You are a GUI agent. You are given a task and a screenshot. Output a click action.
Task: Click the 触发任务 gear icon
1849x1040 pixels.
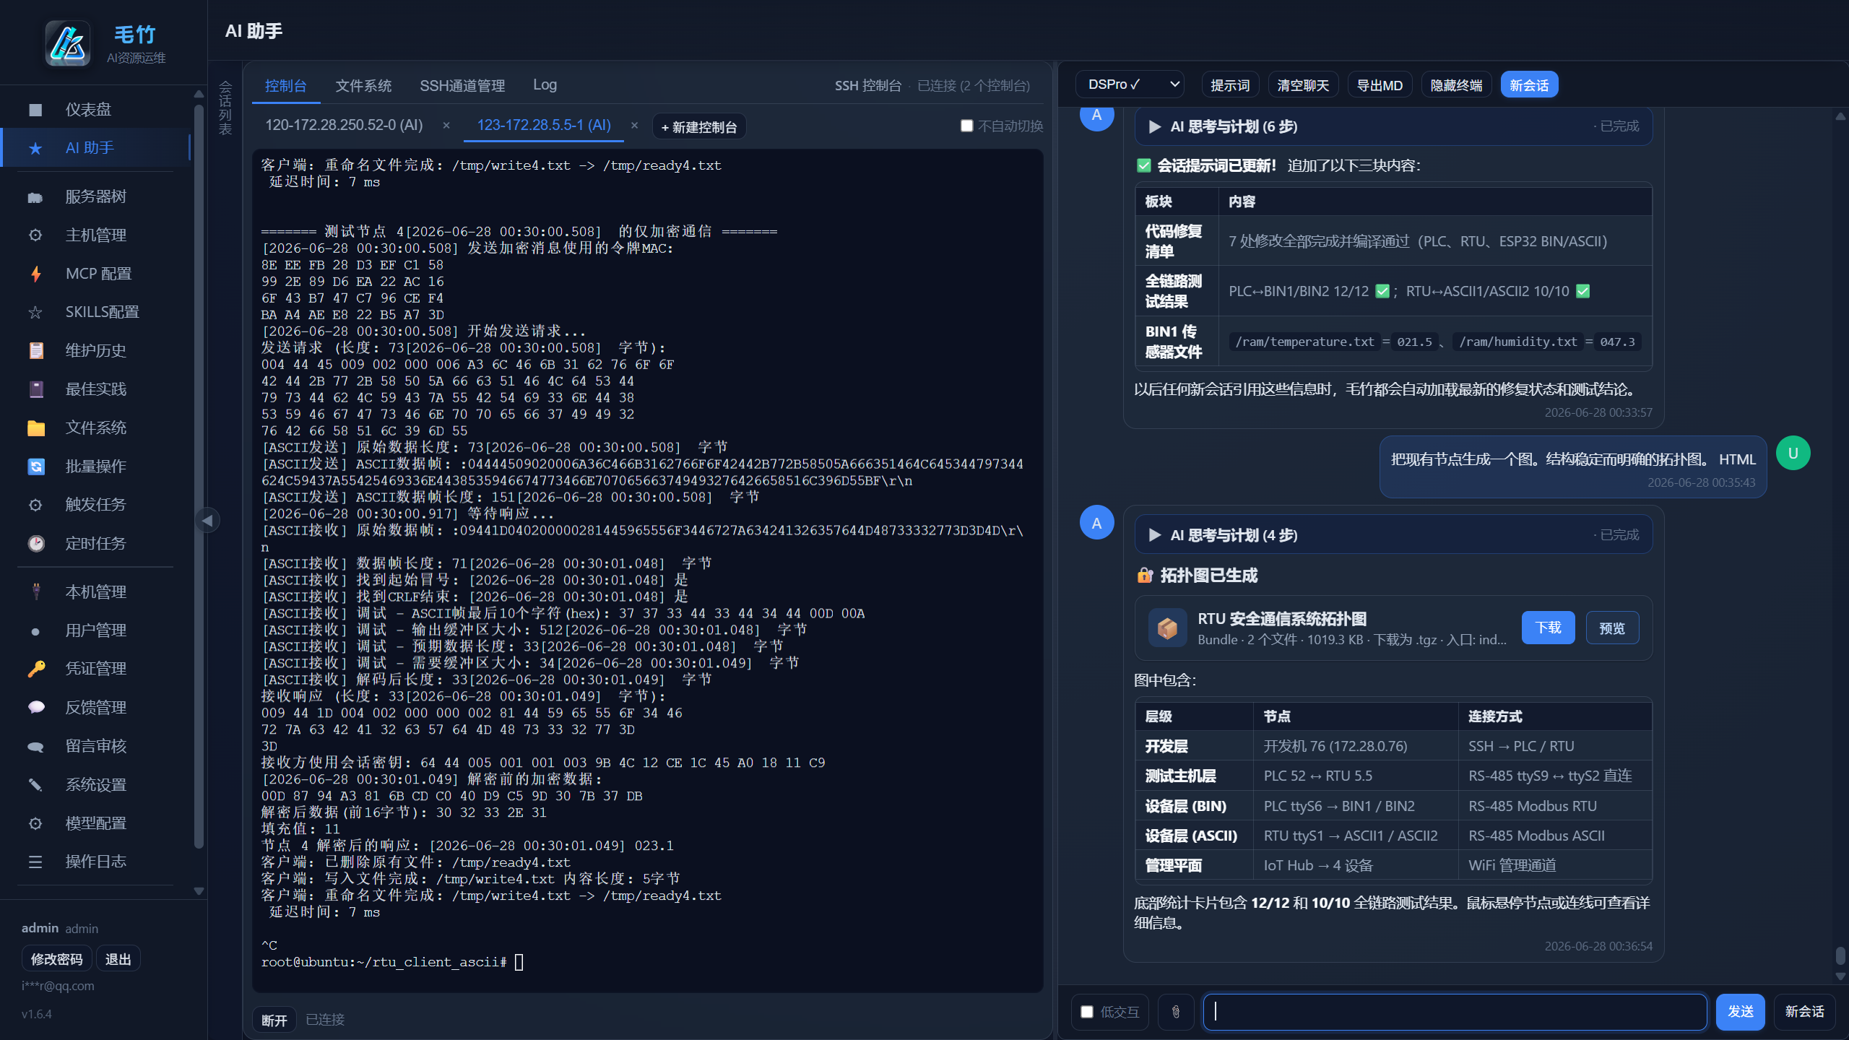[35, 505]
